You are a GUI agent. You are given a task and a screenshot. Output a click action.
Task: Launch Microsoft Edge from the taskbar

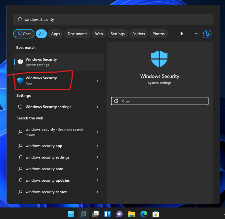[144, 214]
